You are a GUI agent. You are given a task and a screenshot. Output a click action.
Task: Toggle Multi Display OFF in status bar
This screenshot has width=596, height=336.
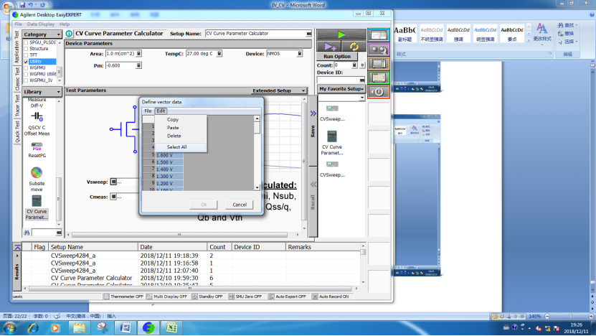tap(167, 297)
